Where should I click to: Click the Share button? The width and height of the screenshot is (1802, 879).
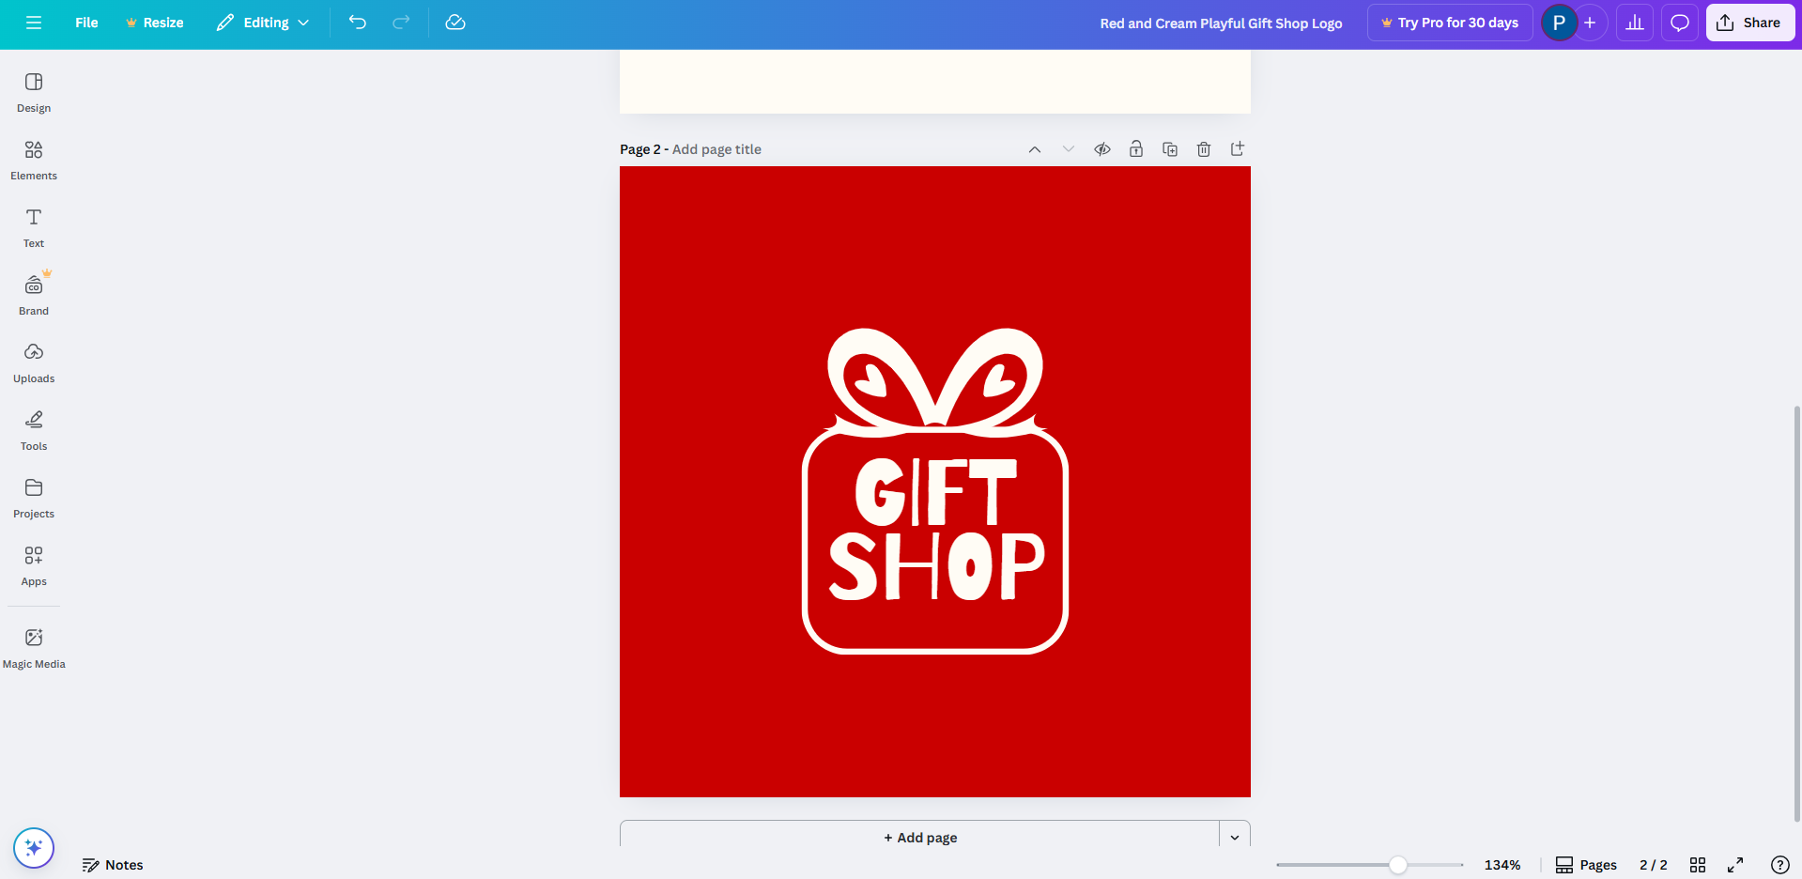pos(1749,23)
